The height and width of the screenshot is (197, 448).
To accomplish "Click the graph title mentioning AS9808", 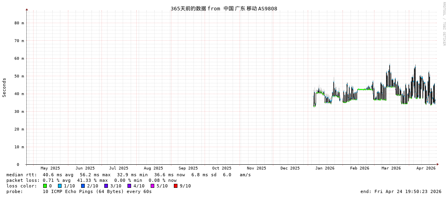I will tap(224, 8).
